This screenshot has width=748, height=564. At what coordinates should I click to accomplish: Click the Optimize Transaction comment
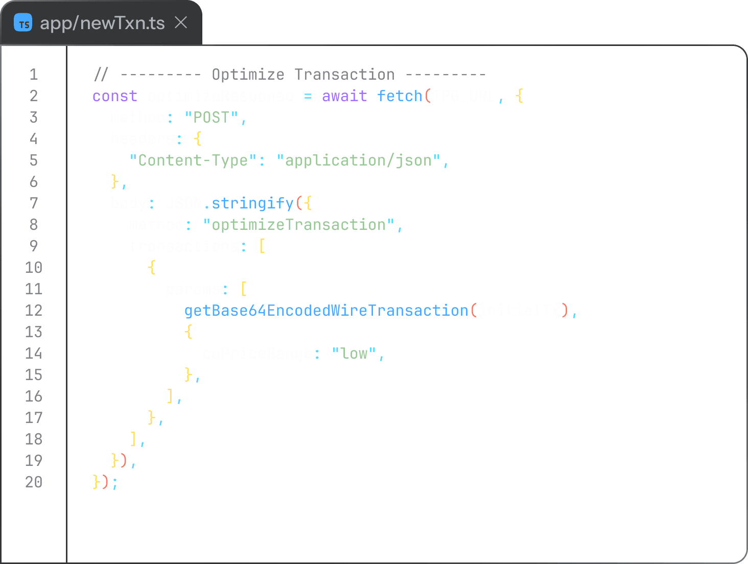pos(302,75)
